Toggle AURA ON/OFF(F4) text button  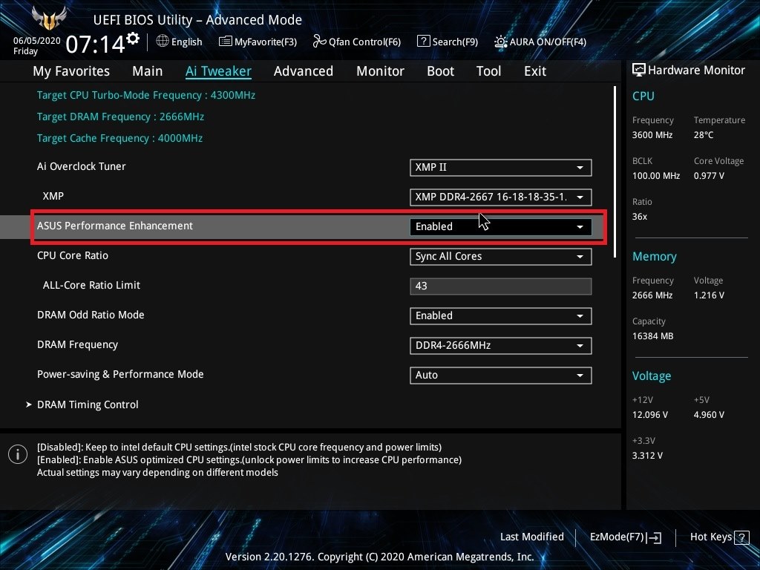548,42
